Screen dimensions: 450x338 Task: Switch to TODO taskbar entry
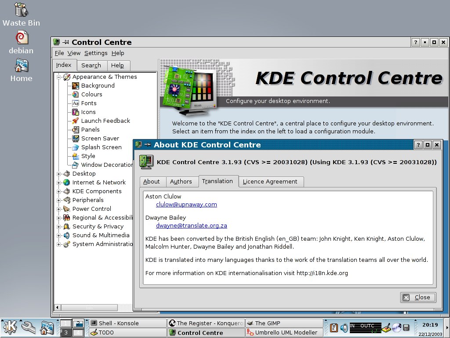(x=127, y=333)
